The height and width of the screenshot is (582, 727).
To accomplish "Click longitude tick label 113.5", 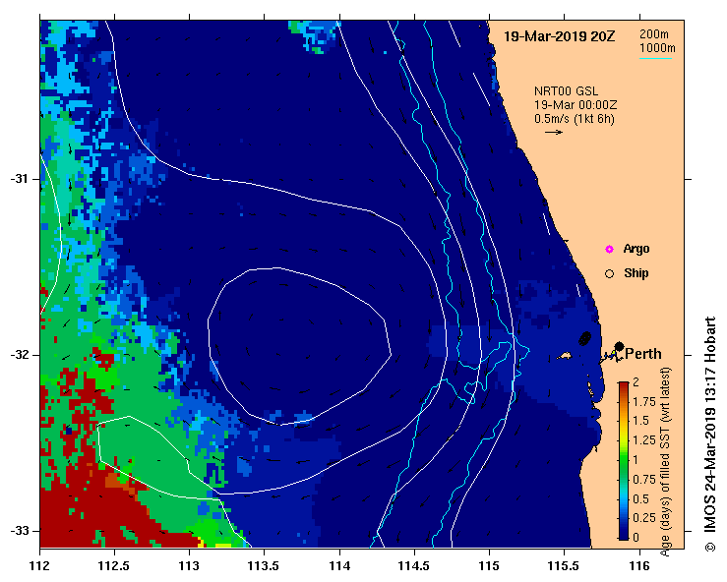I will pyautogui.click(x=265, y=566).
